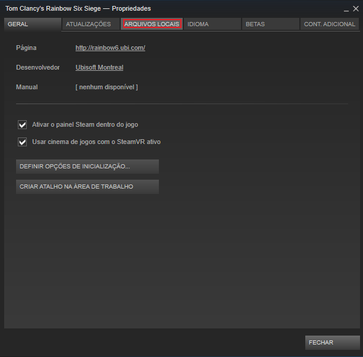The height and width of the screenshot is (357, 363).
Task: Open the rainbow6.ubi.com page link
Action: pos(110,48)
